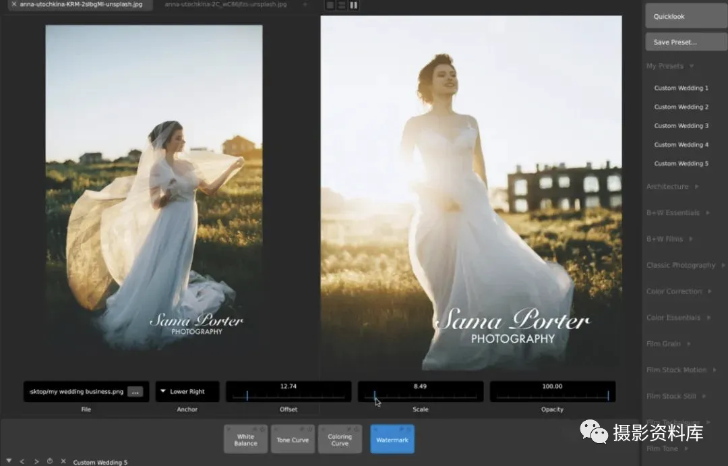Image resolution: width=728 pixels, height=466 pixels.
Task: Expand the Classic Photography preset group
Action: pyautogui.click(x=686, y=265)
